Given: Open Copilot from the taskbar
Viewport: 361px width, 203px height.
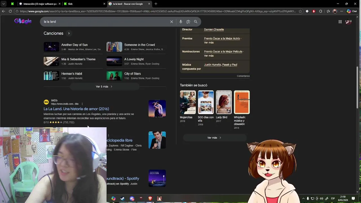Looking at the screenshot, I should click(x=113, y=198).
